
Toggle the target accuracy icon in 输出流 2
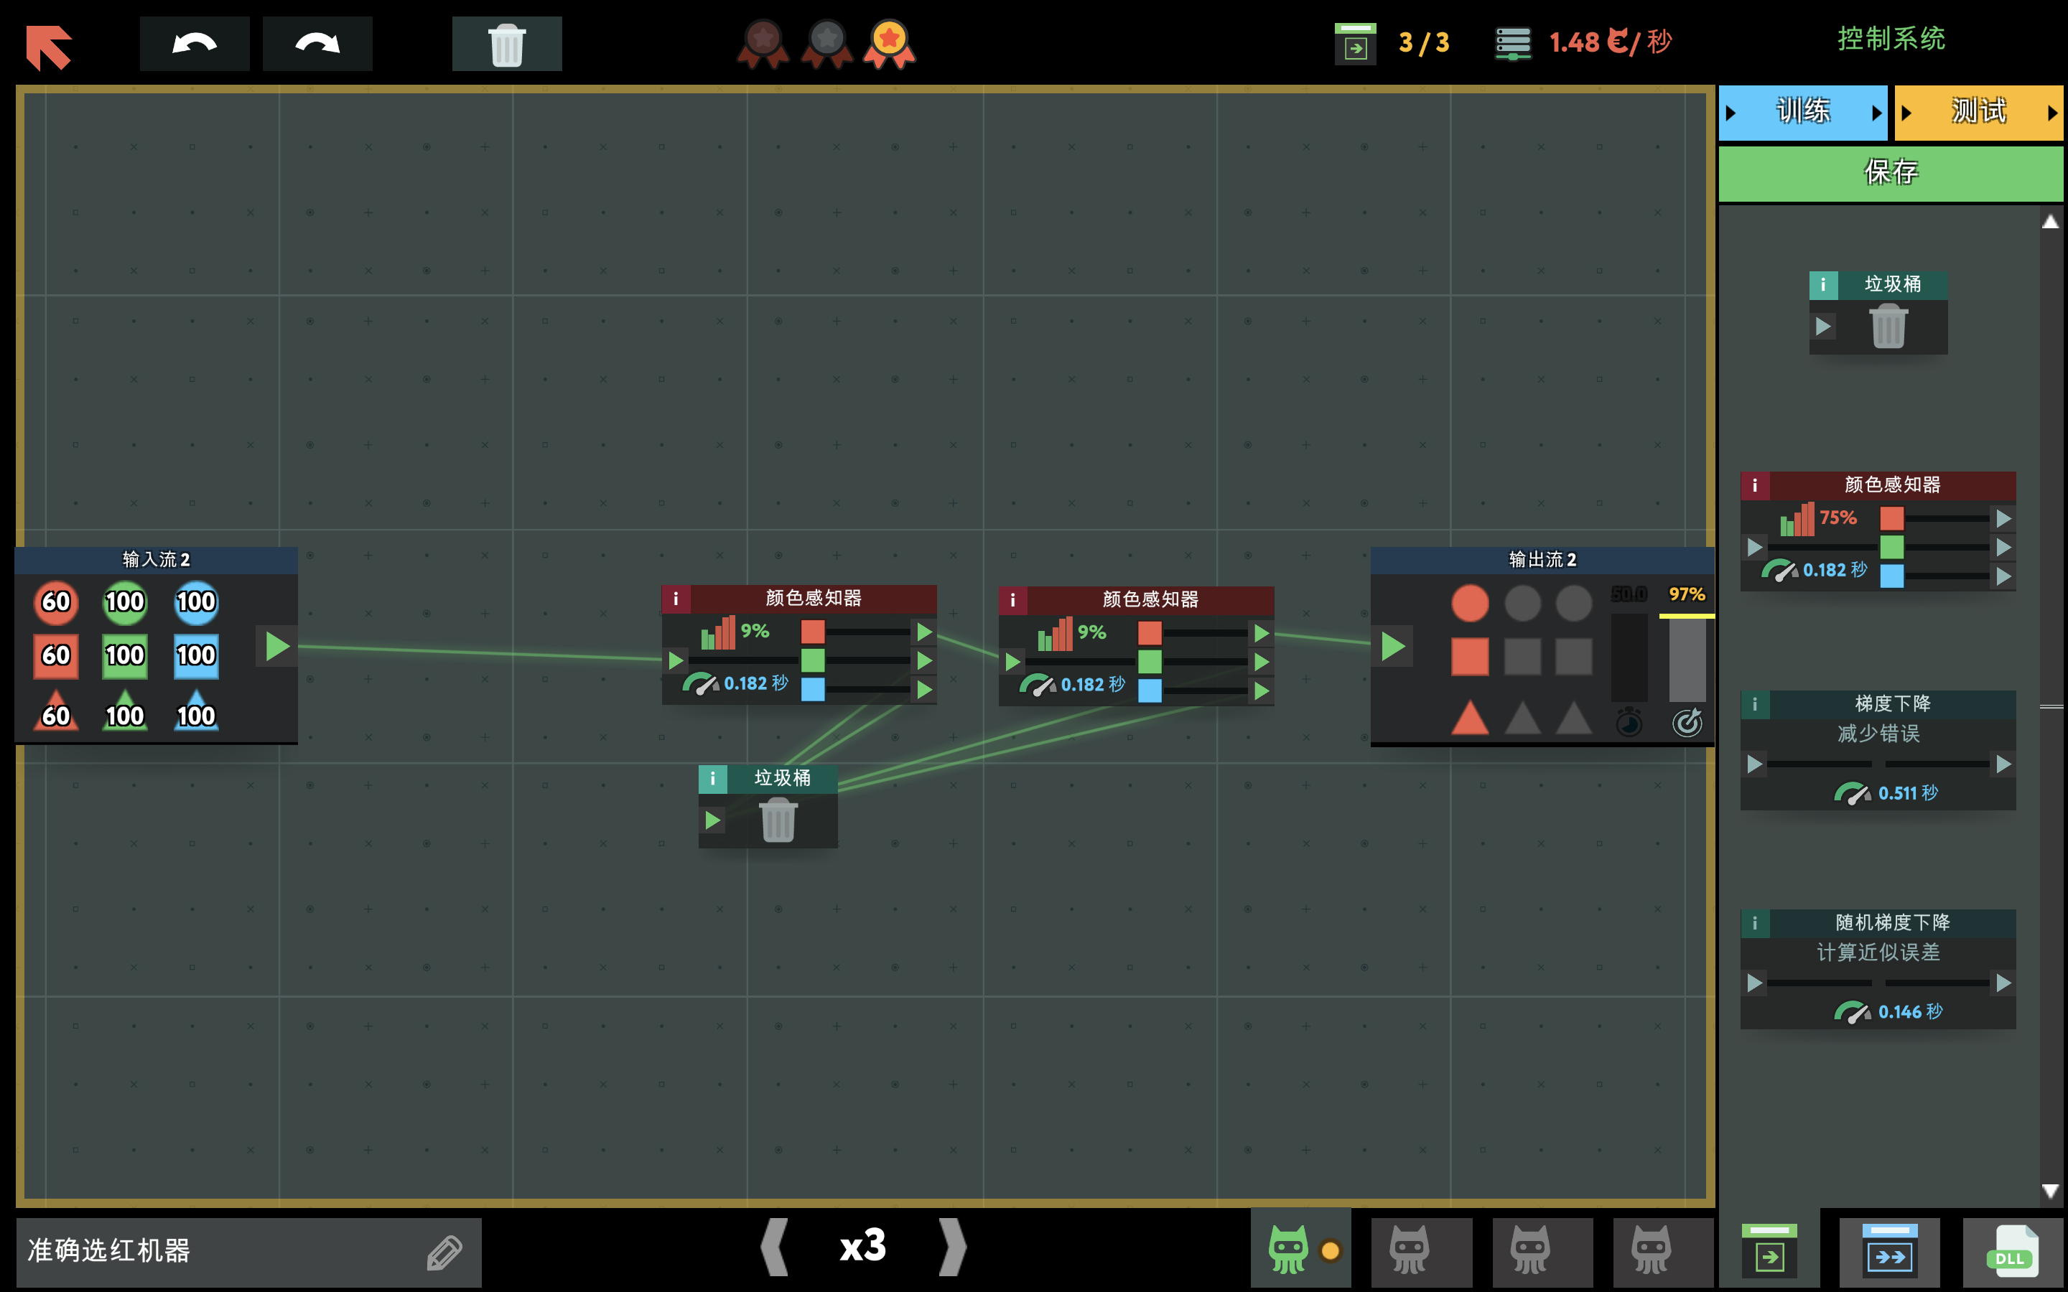click(1687, 723)
